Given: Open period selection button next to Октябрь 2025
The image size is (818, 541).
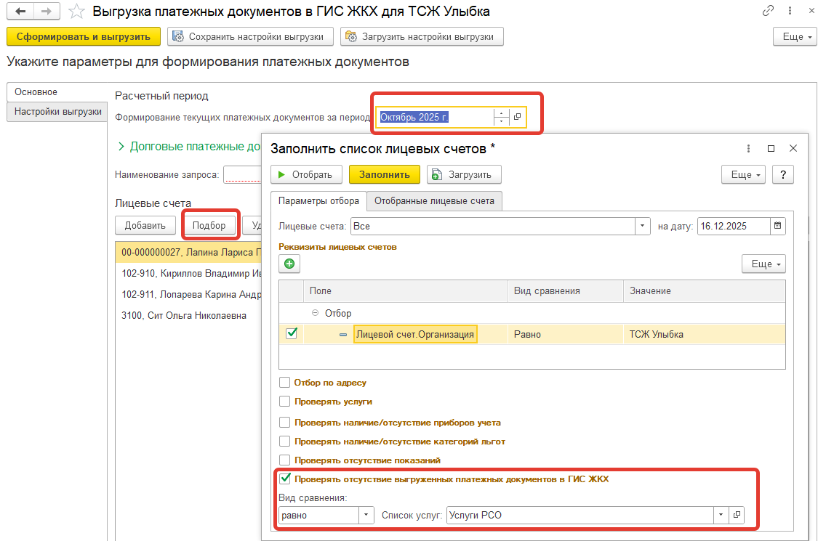Looking at the screenshot, I should (x=518, y=117).
